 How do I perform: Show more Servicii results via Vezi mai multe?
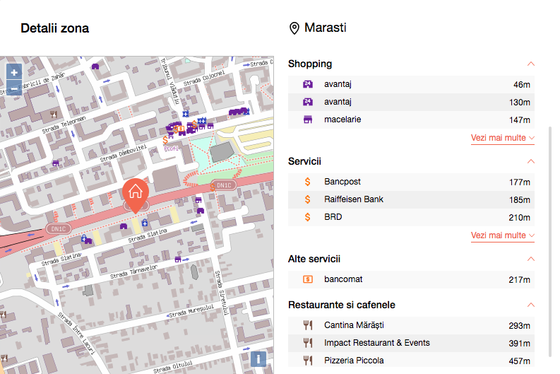pyautogui.click(x=502, y=235)
